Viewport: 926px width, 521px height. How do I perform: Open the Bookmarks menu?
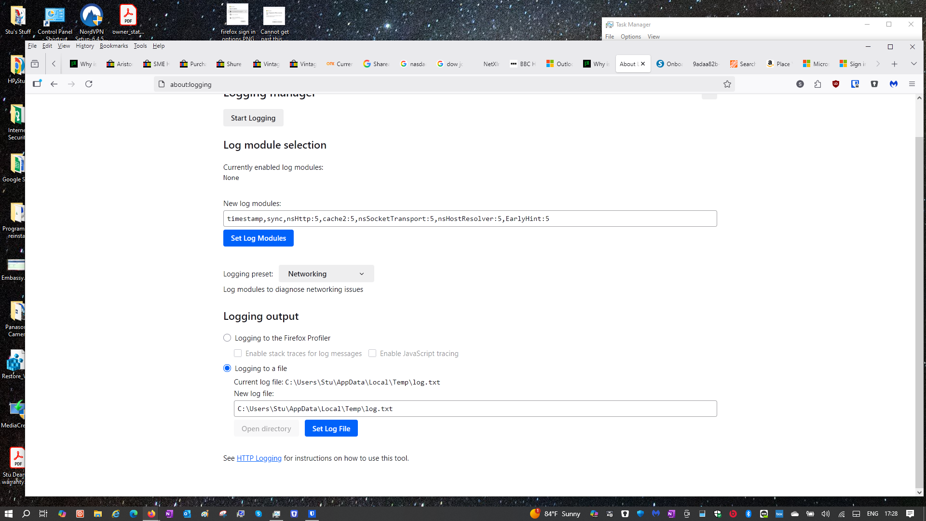point(114,46)
